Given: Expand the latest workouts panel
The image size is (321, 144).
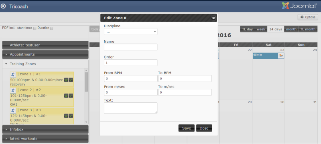Looking at the screenshot, I should (45, 139).
